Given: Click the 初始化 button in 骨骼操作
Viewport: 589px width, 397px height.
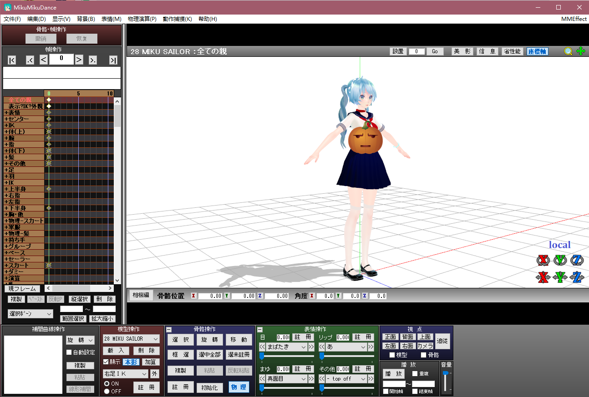Looking at the screenshot, I should pyautogui.click(x=209, y=387).
